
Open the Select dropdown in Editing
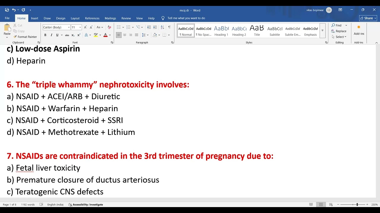339,37
